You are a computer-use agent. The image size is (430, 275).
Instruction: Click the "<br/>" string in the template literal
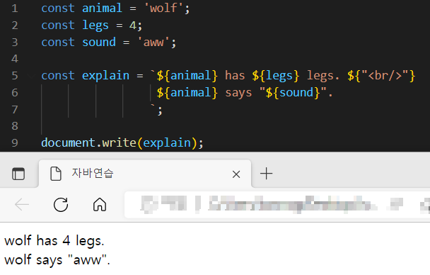tap(385, 76)
